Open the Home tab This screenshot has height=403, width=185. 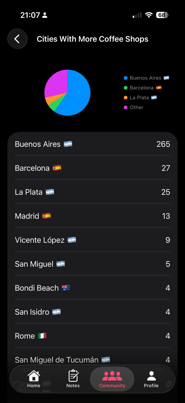34,379
